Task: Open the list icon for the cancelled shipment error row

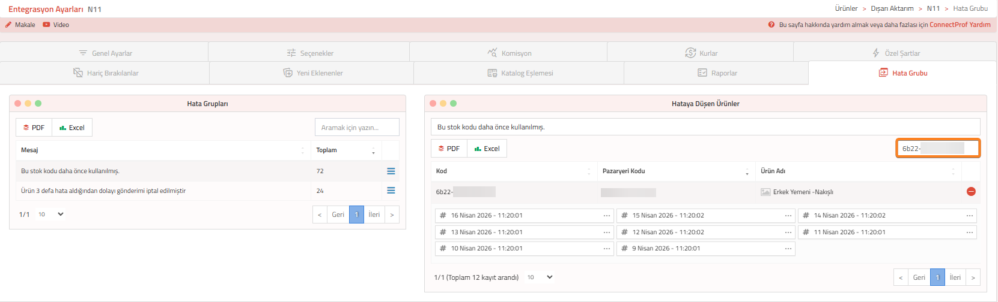Action: coord(391,191)
